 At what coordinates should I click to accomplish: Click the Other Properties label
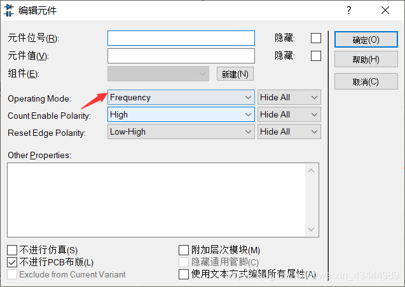[x=39, y=155]
